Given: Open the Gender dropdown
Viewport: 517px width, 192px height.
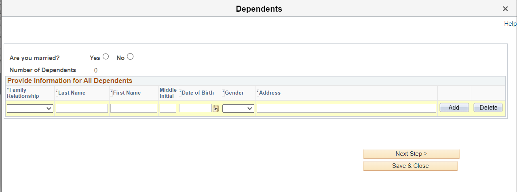Looking at the screenshot, I should click(x=238, y=108).
